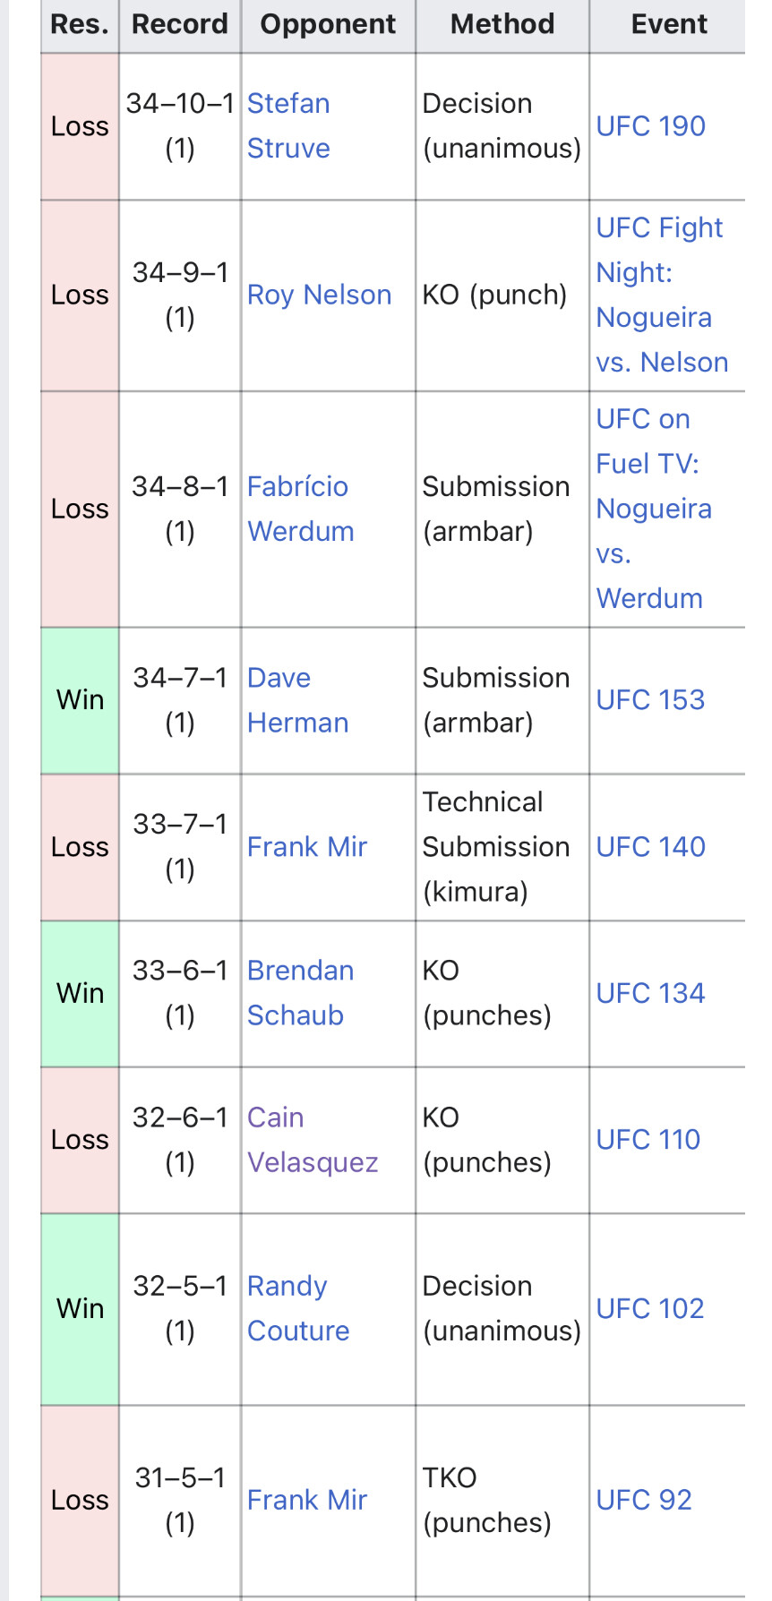The image size is (772, 1601).
Task: Open Randy Couture's page
Action: tap(298, 1308)
